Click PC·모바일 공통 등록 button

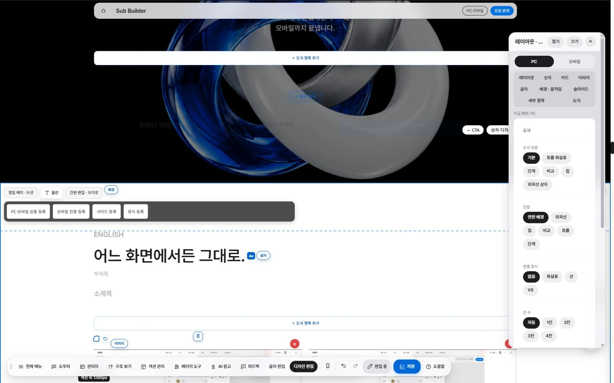[x=28, y=211]
